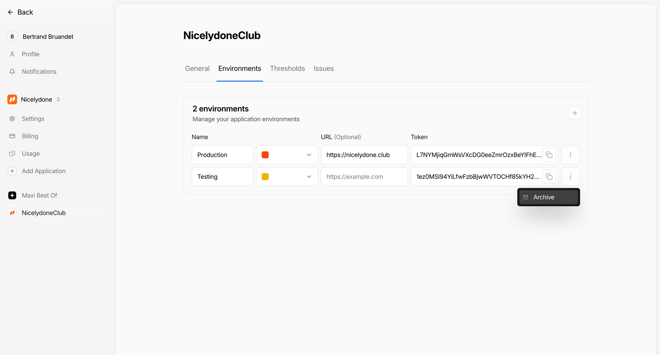
Task: Click the Notifications bell icon
Action: pos(12,72)
